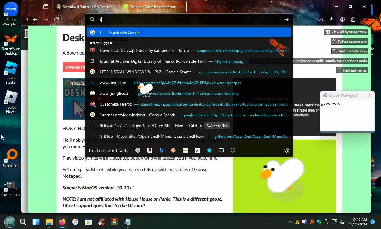Search bookmarks using the star icon
This screenshot has height=229, width=381.
click(x=209, y=150)
